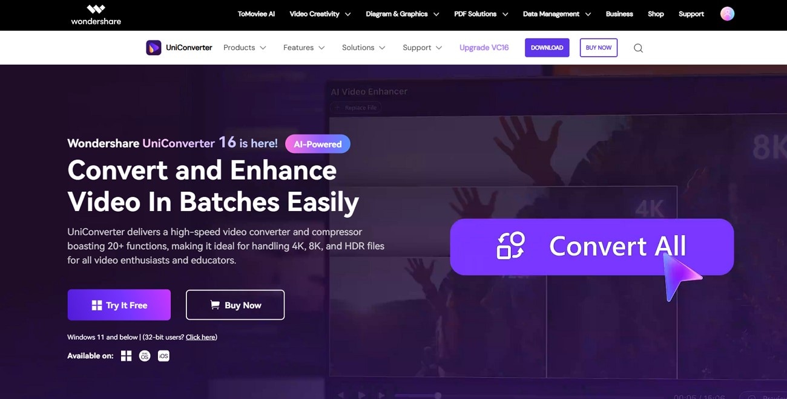The width and height of the screenshot is (787, 399).
Task: Click the Convert All graphic
Action: click(x=591, y=247)
